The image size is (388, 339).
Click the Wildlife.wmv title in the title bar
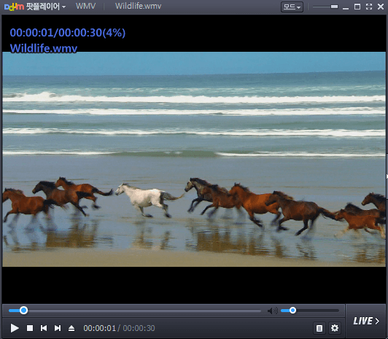(138, 6)
